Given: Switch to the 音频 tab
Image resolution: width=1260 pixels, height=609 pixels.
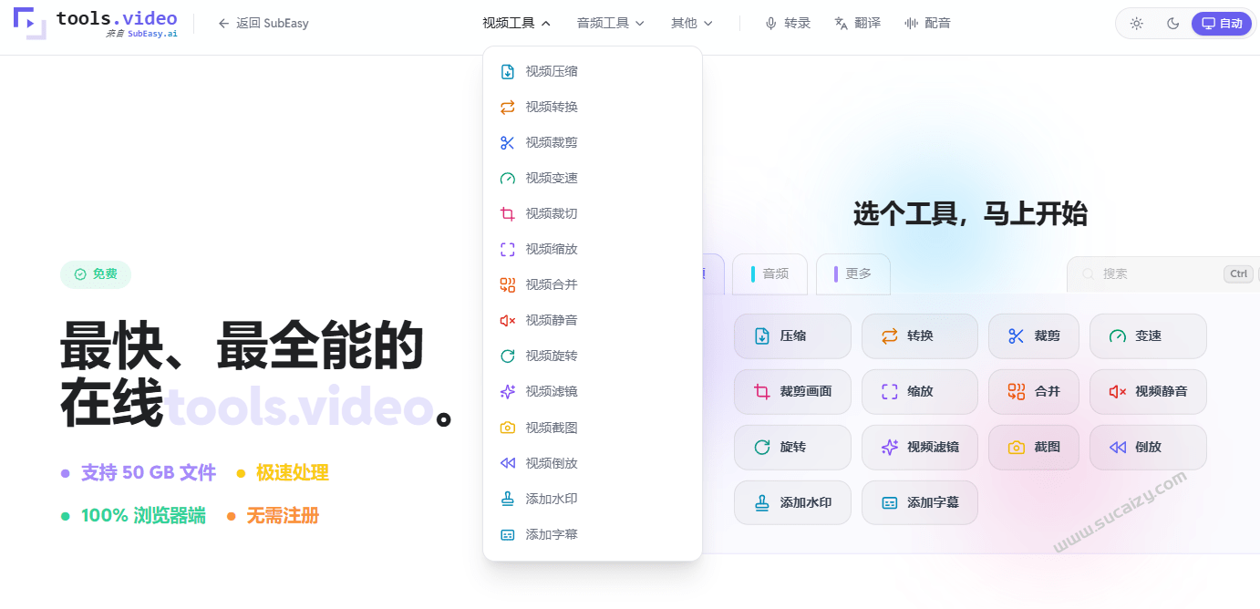Looking at the screenshot, I should point(769,274).
